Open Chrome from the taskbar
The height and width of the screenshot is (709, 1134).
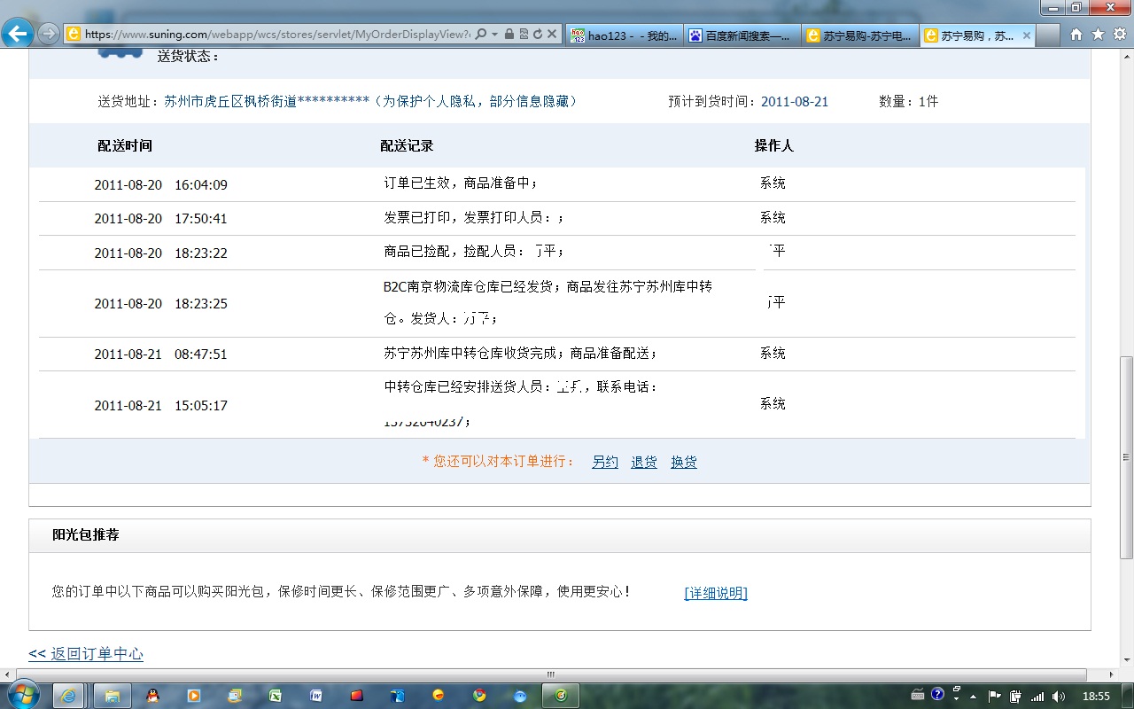(x=478, y=695)
